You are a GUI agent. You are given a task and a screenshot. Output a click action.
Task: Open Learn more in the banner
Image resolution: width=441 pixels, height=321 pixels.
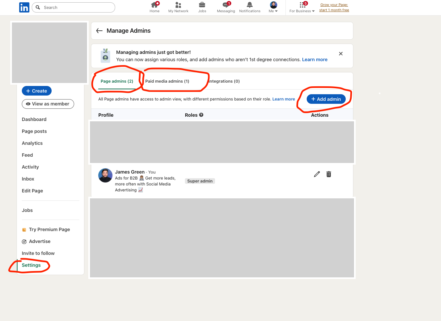(315, 60)
